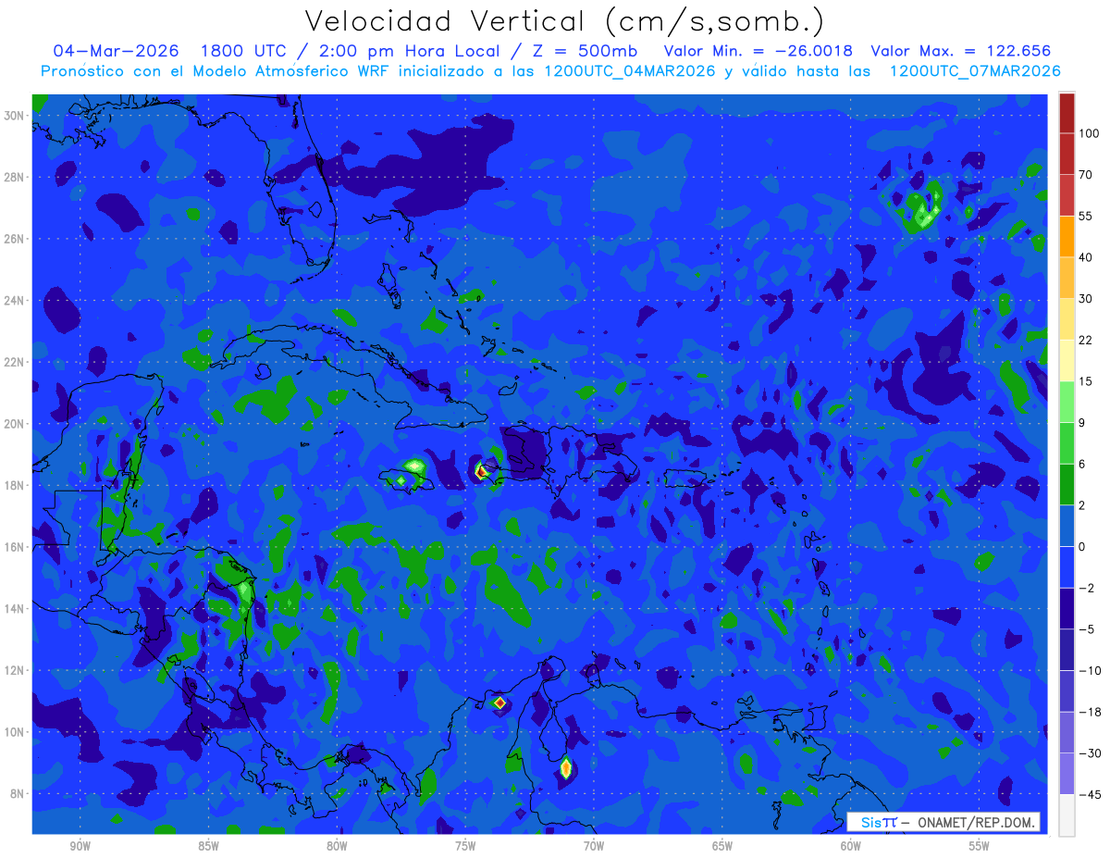Click the colorbar value label 55
1110x858 pixels.
[x=1086, y=216]
